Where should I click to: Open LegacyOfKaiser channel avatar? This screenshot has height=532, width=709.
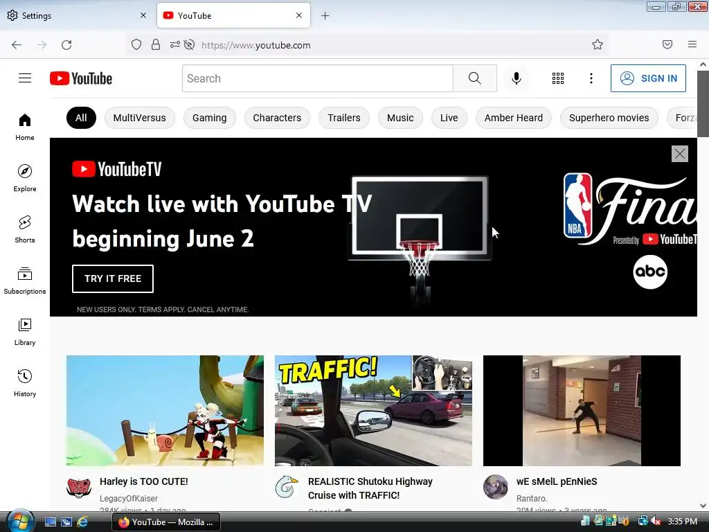coord(79,487)
